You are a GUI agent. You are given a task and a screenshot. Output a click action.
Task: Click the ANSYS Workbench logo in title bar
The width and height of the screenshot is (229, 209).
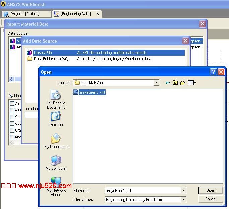point(3,4)
